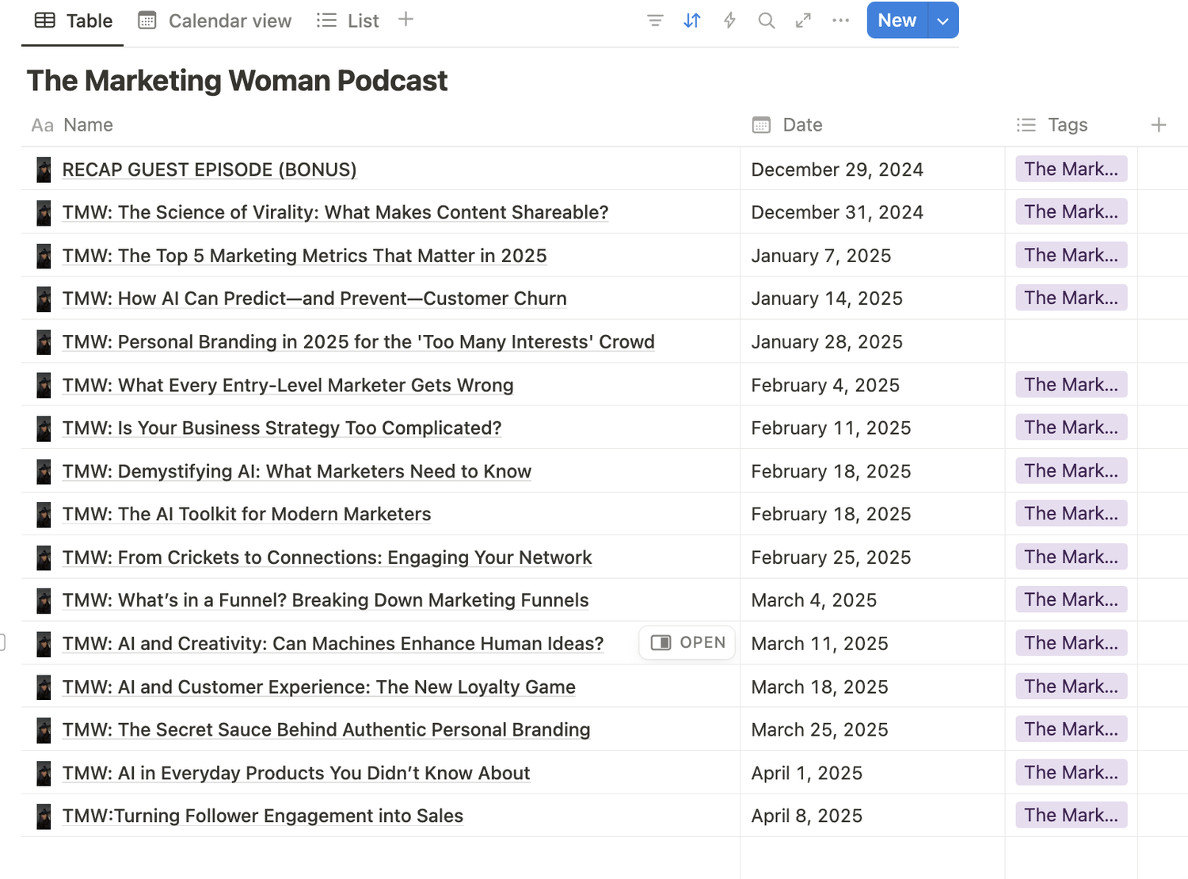Click the tag in the Entry-Level Marketer row
This screenshot has width=1188, height=879.
(x=1071, y=385)
